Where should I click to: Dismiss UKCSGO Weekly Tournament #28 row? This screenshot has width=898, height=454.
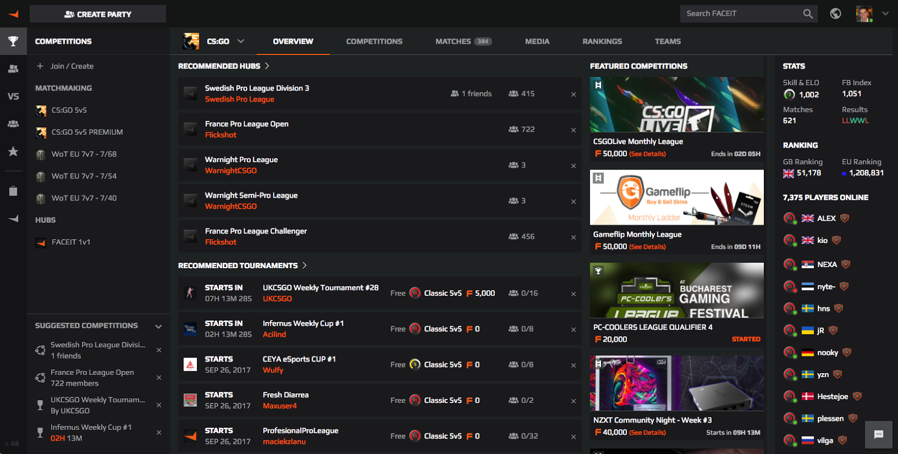[x=574, y=294]
